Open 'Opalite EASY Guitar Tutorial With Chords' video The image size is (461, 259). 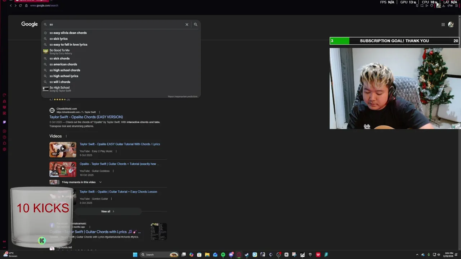click(120, 144)
